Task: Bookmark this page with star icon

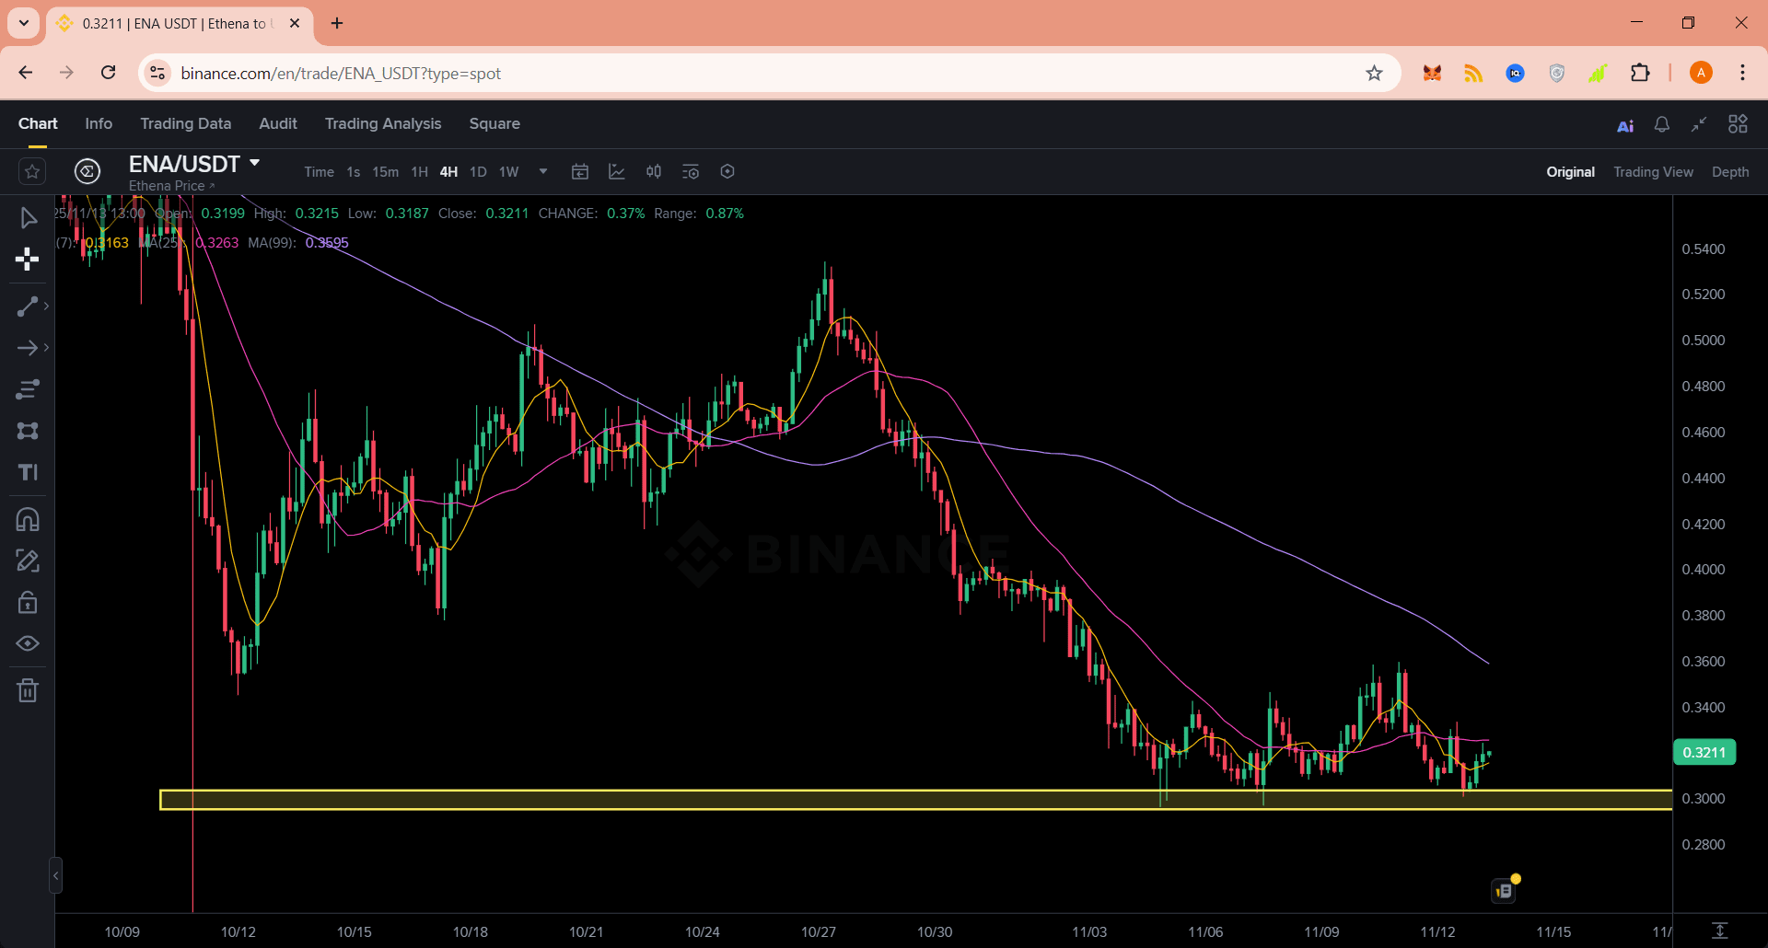Action: 1374,73
